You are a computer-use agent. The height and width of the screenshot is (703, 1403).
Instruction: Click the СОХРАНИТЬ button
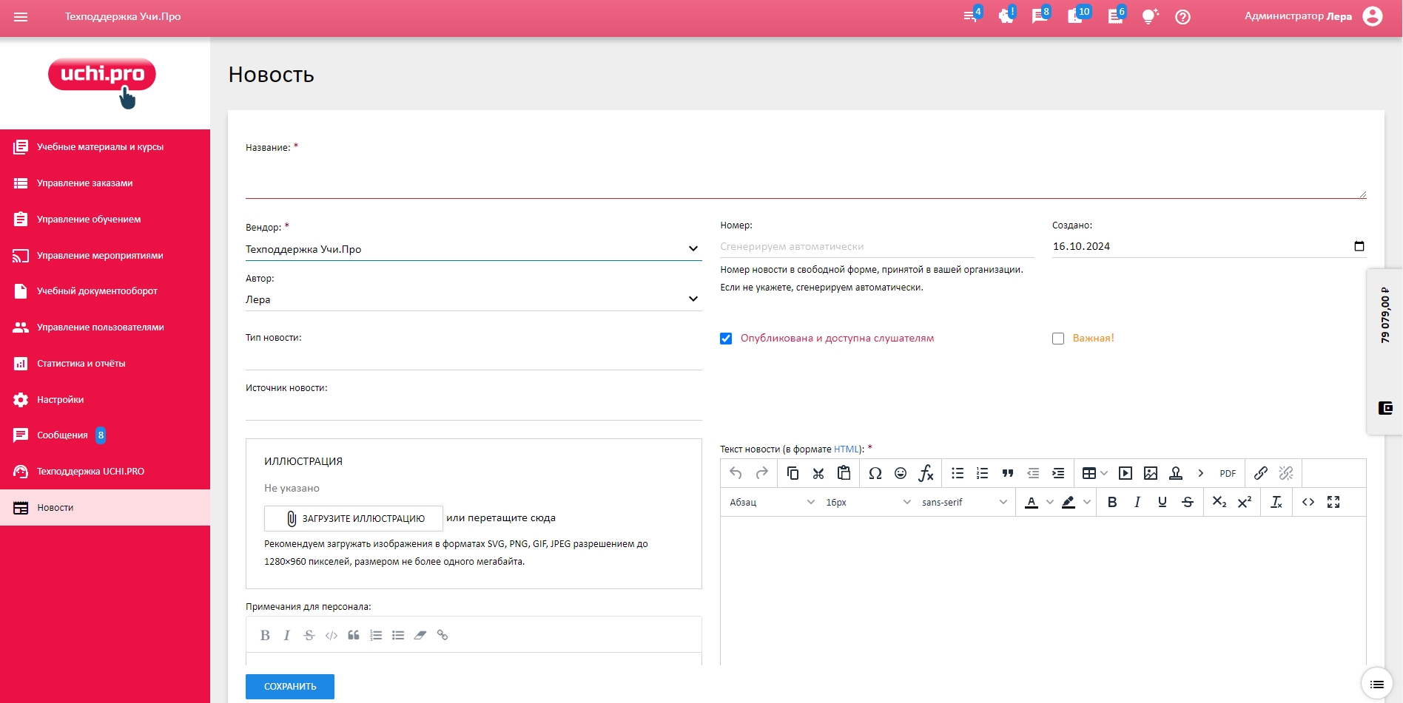pyautogui.click(x=290, y=687)
